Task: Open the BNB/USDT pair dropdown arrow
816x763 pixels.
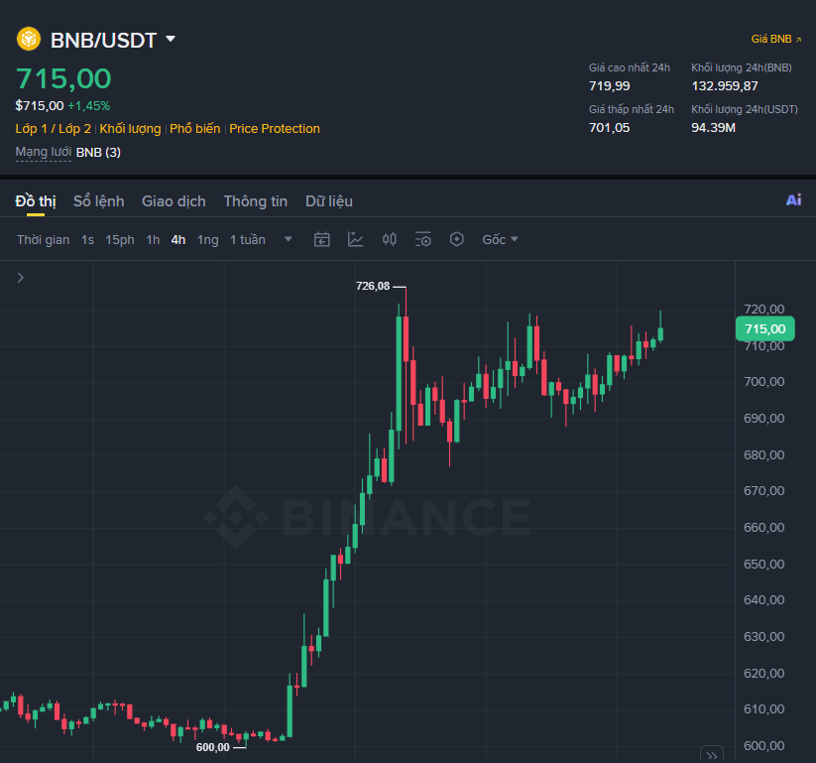Action: click(x=171, y=39)
